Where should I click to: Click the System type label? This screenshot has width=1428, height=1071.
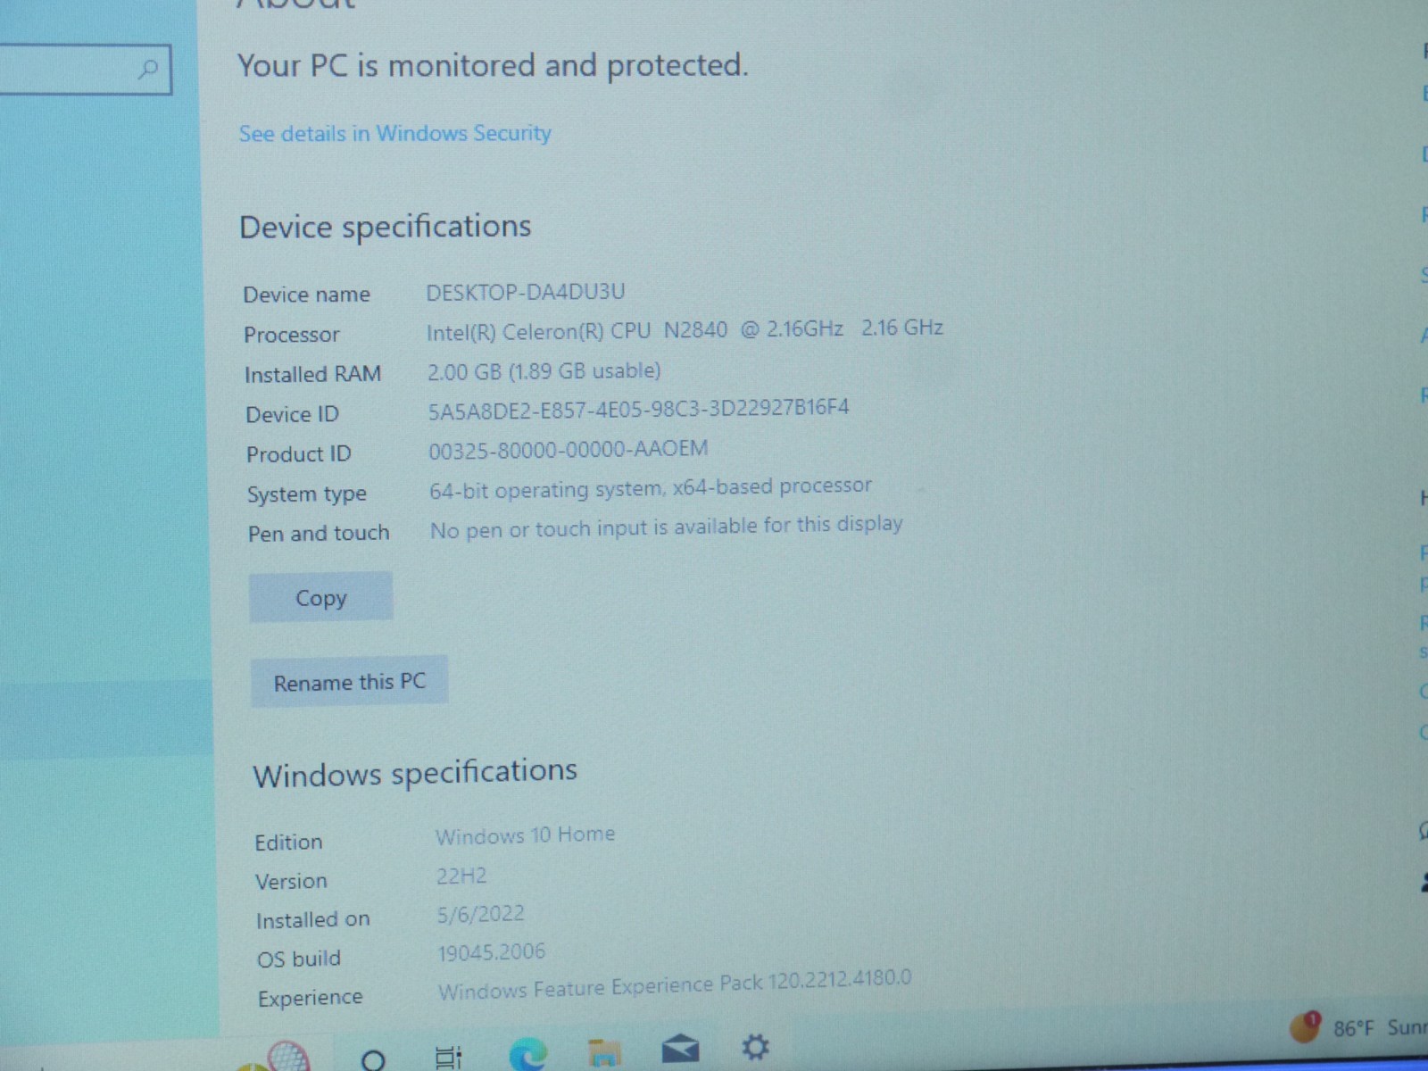point(307,494)
